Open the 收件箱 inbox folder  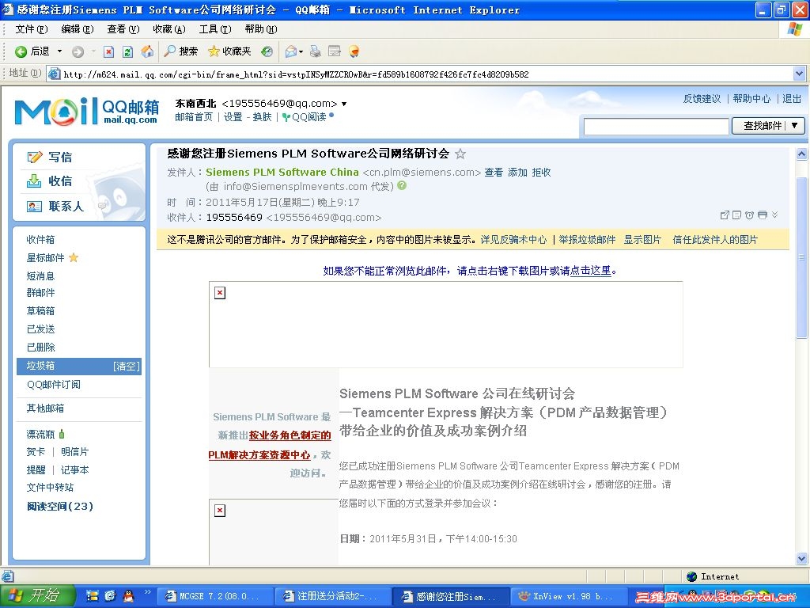pyautogui.click(x=40, y=239)
